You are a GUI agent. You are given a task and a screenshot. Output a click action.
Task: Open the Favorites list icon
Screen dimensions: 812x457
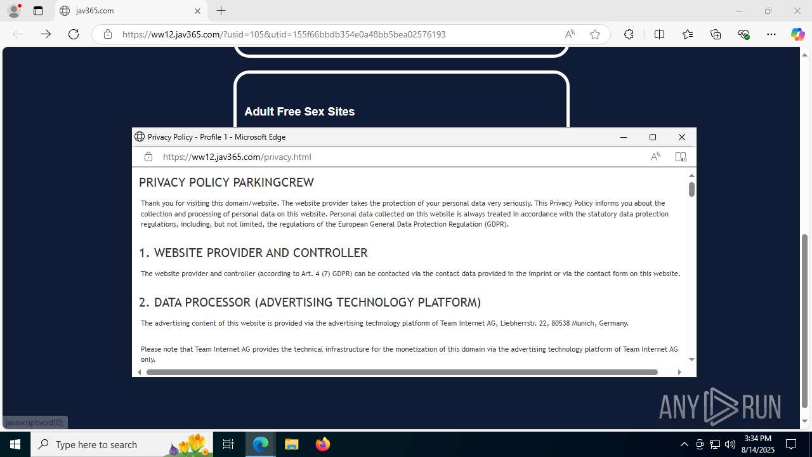tap(688, 34)
